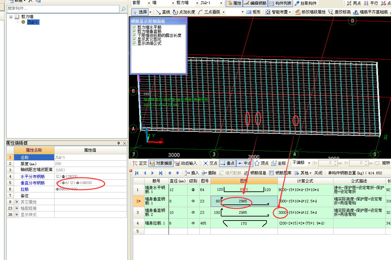Expand the 显示样式 property group

(x=17, y=214)
